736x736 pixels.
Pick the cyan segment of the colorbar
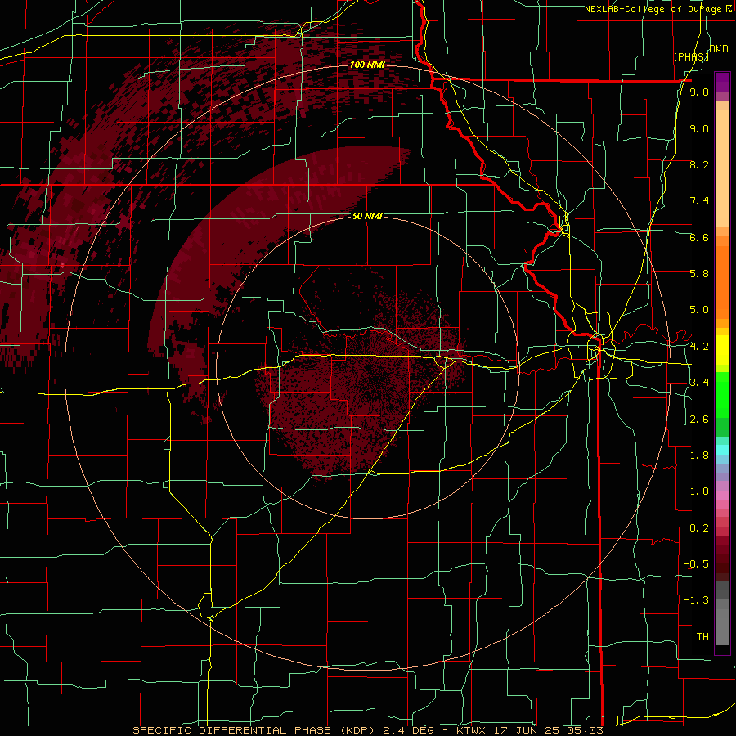coord(722,450)
